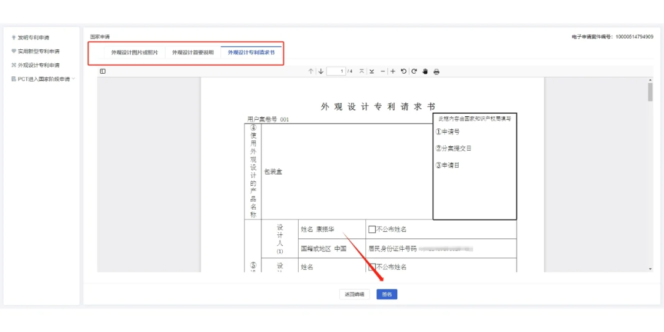This screenshot has height=332, width=664.
Task: Check 不公布姓名 for designer 康振华
Action: click(x=372, y=229)
